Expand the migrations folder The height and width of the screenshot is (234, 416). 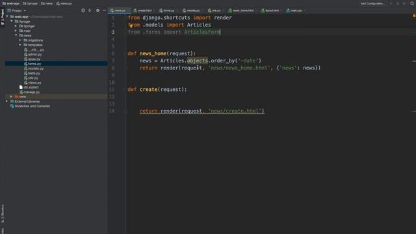pos(20,40)
